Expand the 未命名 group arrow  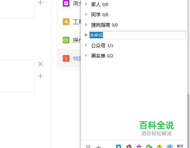86,35
